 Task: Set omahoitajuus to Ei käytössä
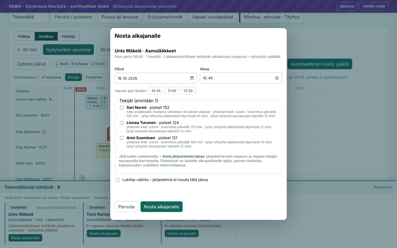[52, 77]
